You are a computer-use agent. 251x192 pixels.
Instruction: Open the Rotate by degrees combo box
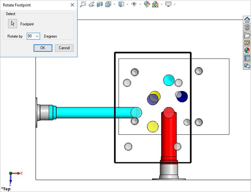37,36
